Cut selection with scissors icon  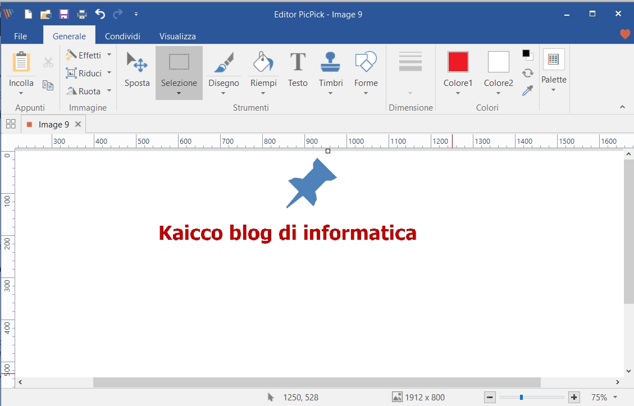(48, 62)
